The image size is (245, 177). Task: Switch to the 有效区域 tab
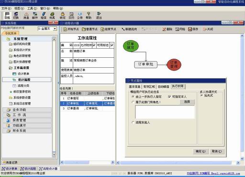click(x=149, y=87)
